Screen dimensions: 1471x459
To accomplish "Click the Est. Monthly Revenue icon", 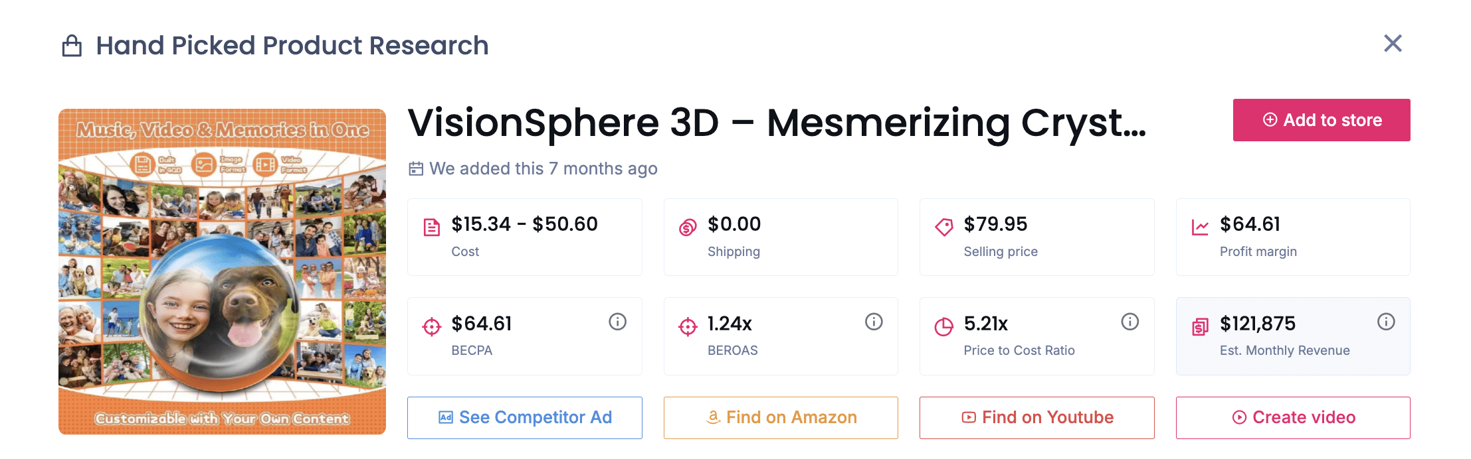I will coord(1200,326).
